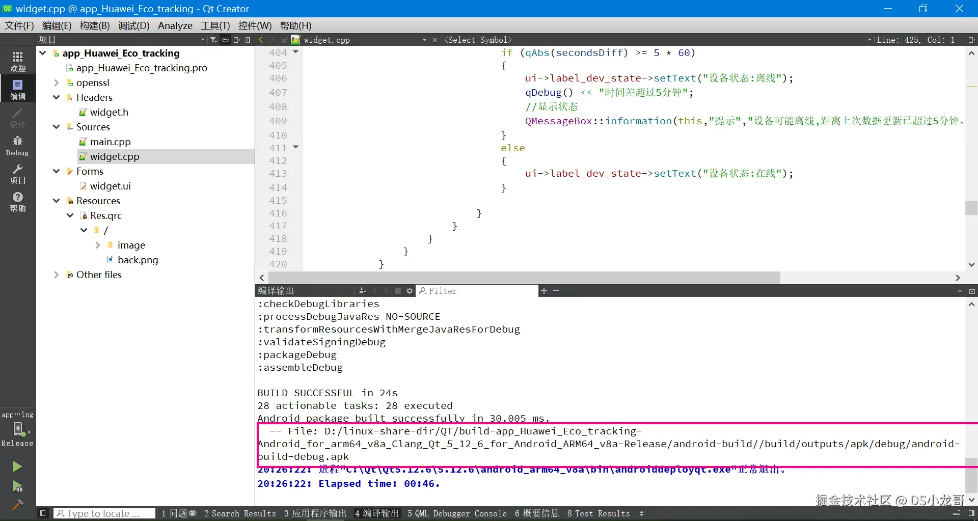Go back in editor navigation history
This screenshot has height=521, width=978.
pos(261,40)
